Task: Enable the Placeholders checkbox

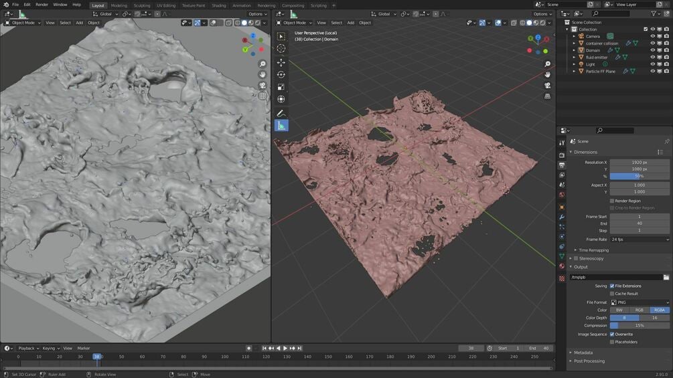Action: [612, 342]
